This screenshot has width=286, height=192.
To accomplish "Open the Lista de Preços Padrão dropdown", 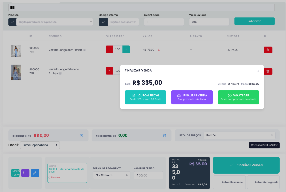I will (x=239, y=136).
